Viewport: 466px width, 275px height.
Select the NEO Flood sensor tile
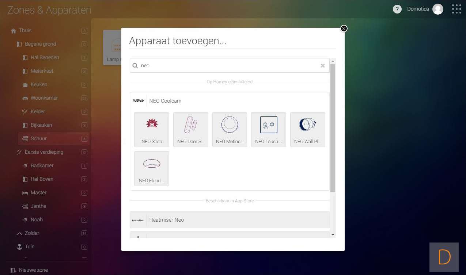pos(152,169)
